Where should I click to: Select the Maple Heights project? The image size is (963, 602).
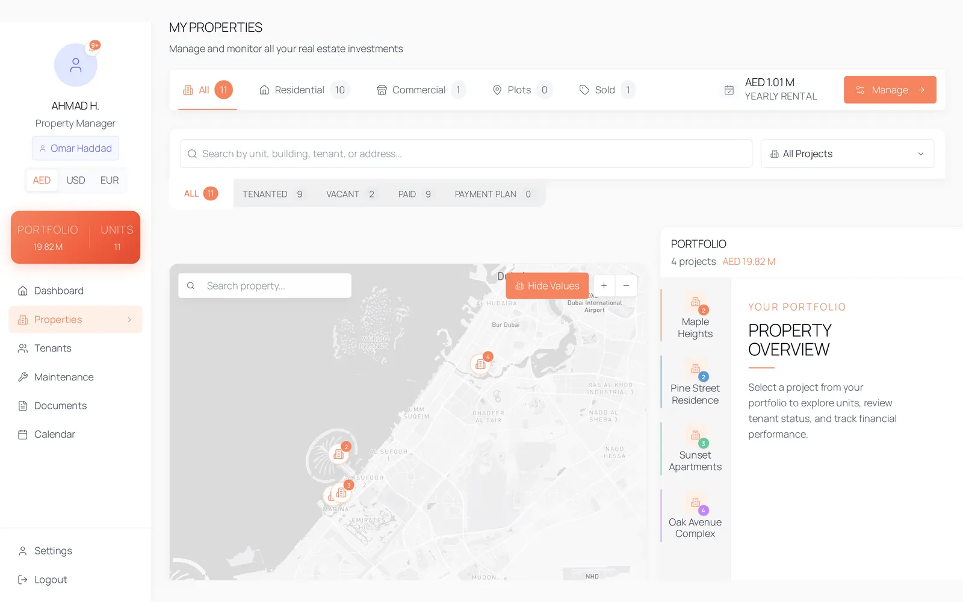point(695,316)
